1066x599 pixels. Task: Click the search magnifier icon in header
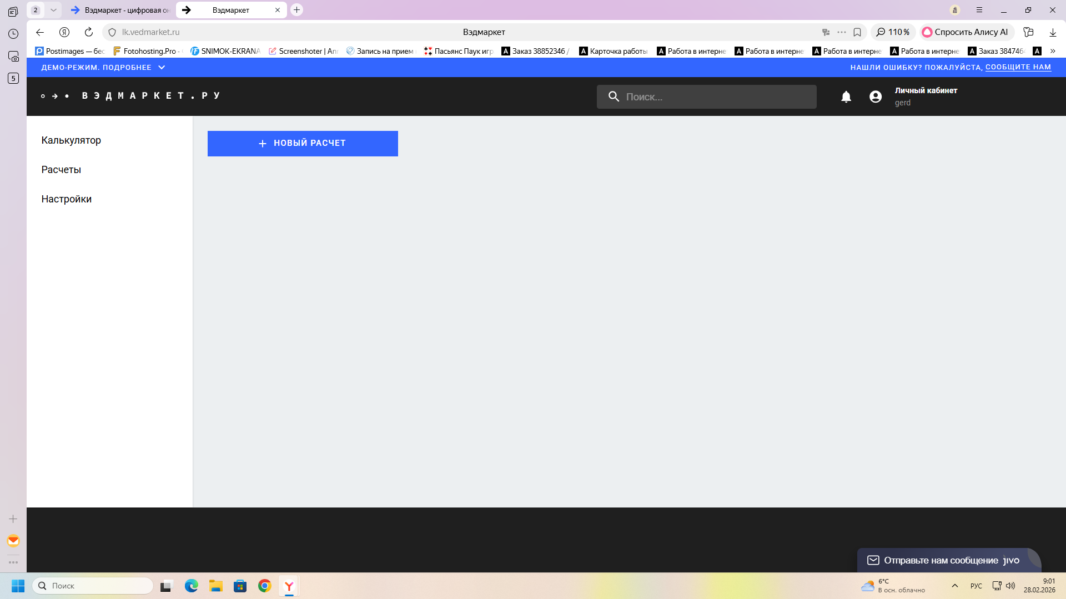[614, 97]
